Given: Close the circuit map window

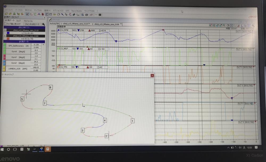Looking at the screenshot, I should pyautogui.click(x=152, y=75).
